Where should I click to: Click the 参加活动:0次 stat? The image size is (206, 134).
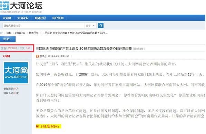click(11, 89)
